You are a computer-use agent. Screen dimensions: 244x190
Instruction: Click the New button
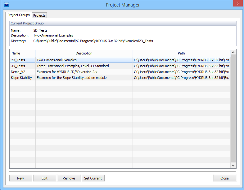(20, 178)
